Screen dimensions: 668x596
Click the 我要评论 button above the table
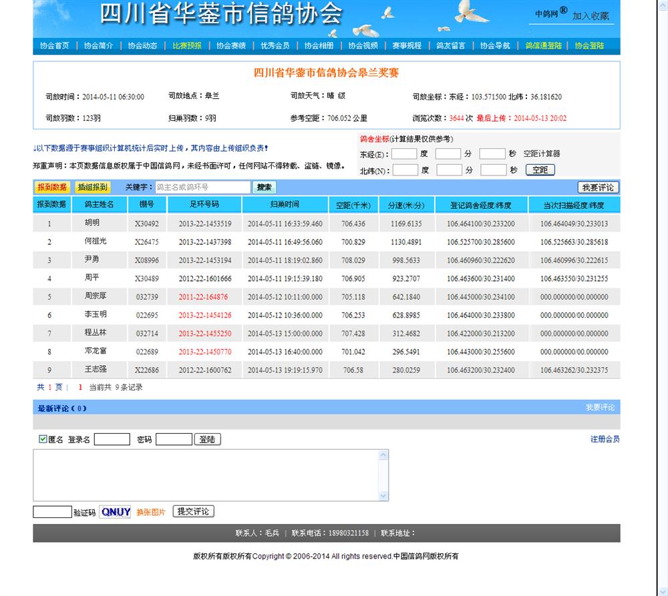pyautogui.click(x=598, y=188)
